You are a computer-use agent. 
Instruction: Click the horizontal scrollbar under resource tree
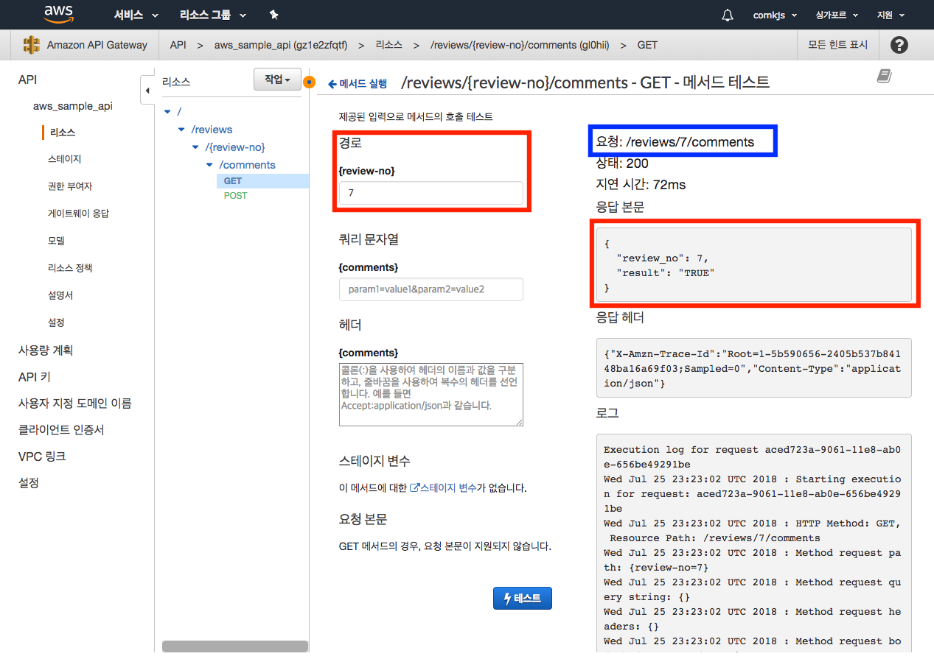(234, 646)
